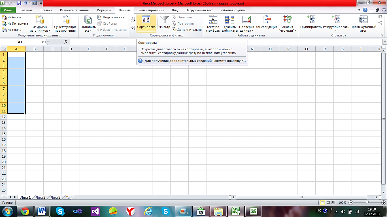The image size is (387, 217).
Task: Click the Select All corner button
Action: 4,49
